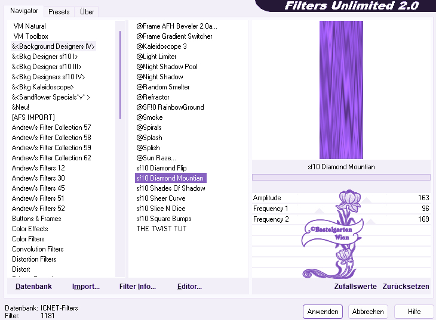436x320 pixels.
Task: Select @Random Smelter filter
Action: (x=163, y=87)
